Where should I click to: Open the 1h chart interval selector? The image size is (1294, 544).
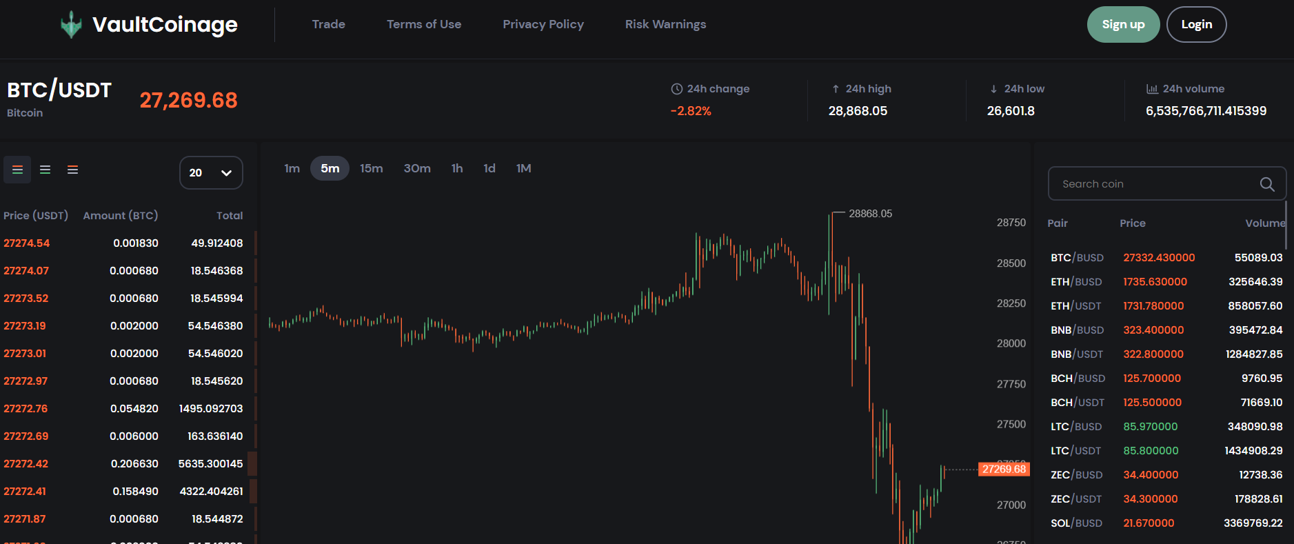456,168
